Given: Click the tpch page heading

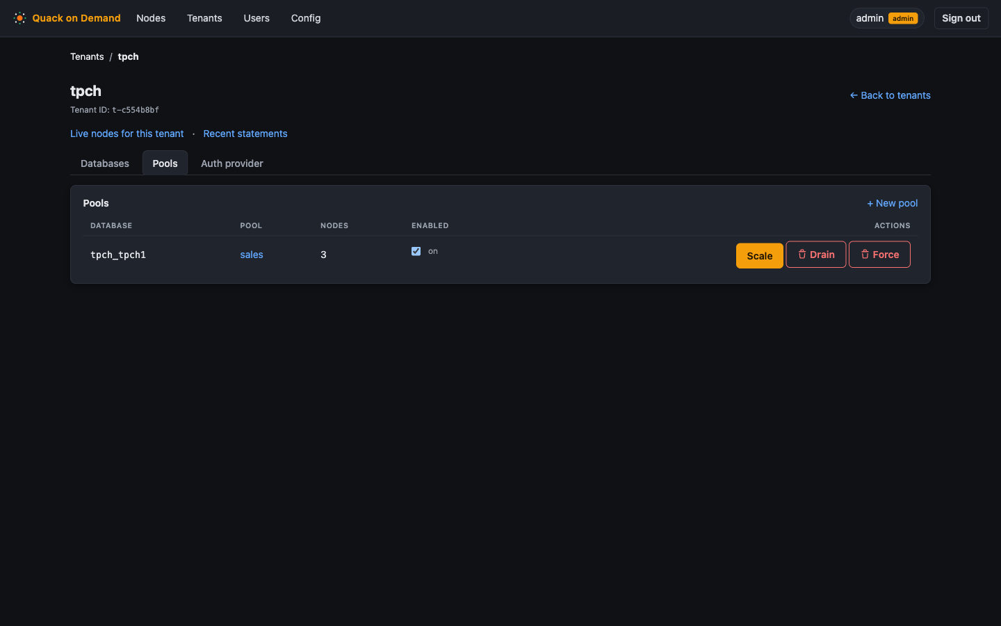Looking at the screenshot, I should [x=86, y=91].
